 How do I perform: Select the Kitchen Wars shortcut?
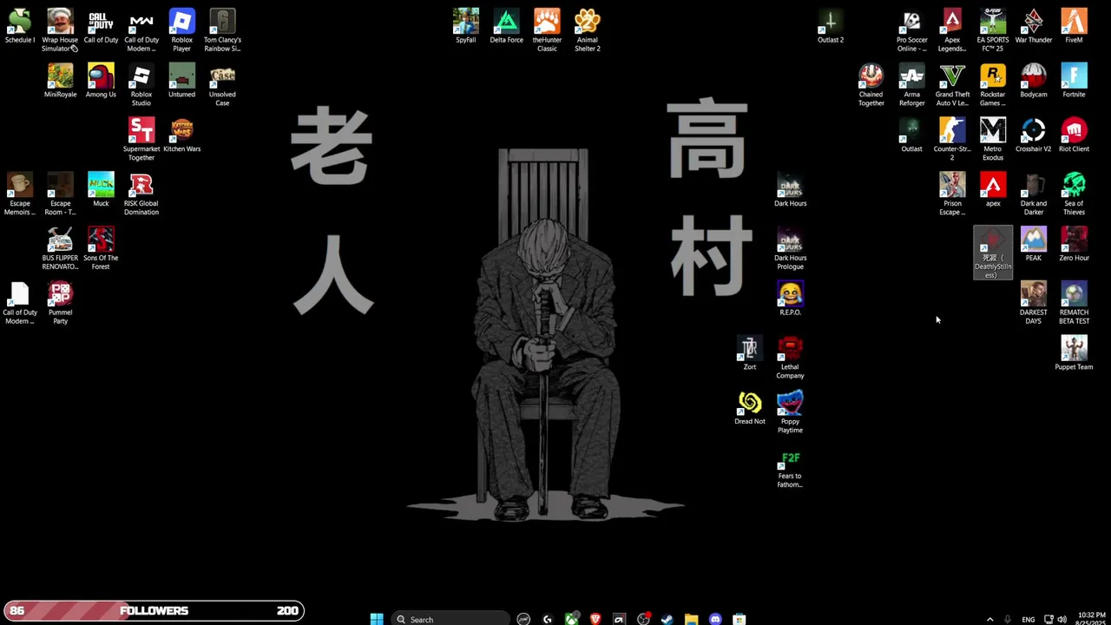tap(181, 135)
